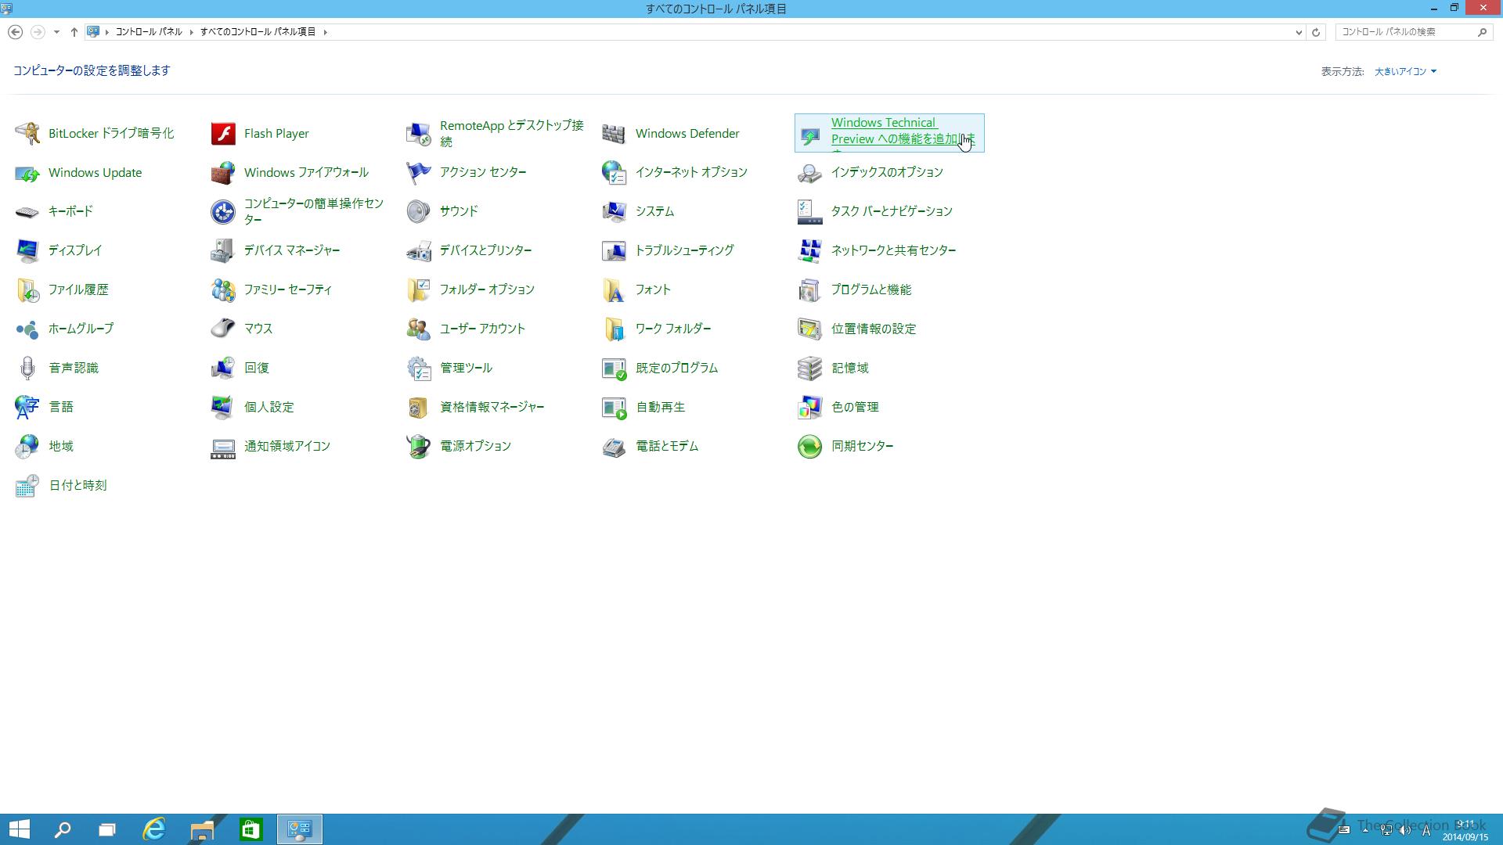Click the ワーク フォルダー icon
The height and width of the screenshot is (845, 1503).
(x=615, y=329)
